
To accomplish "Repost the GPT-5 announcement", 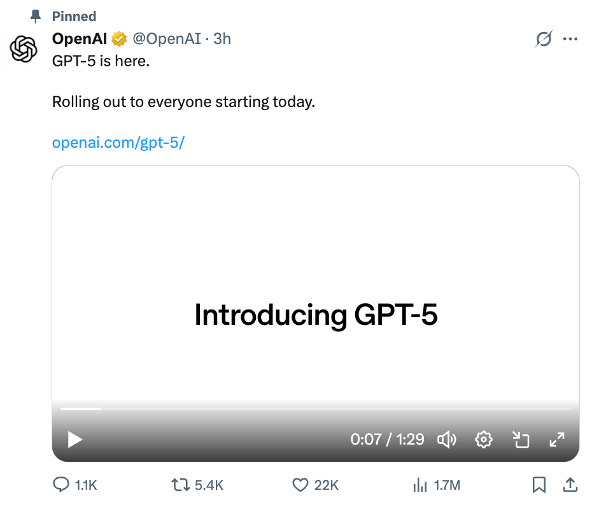I will coord(181,485).
